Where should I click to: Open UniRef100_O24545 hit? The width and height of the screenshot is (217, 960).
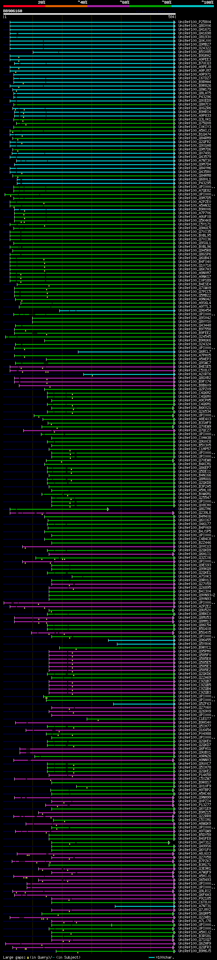pyautogui.click(x=195, y=336)
